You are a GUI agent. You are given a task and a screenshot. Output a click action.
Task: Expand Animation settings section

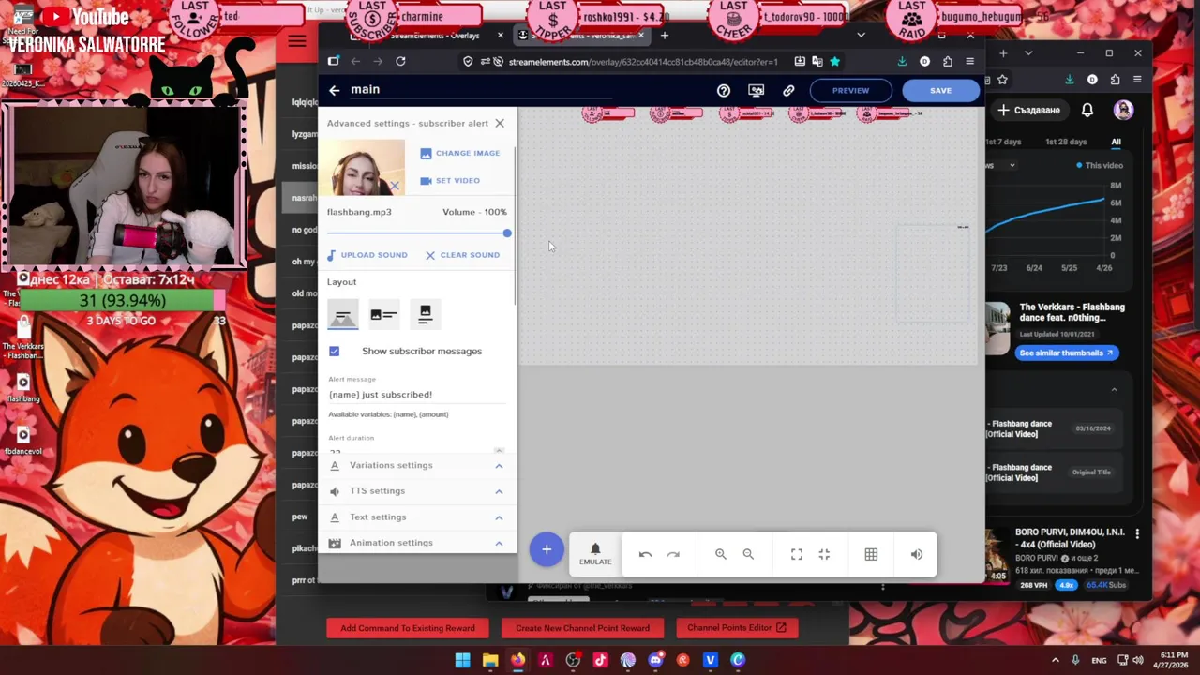[x=417, y=543]
